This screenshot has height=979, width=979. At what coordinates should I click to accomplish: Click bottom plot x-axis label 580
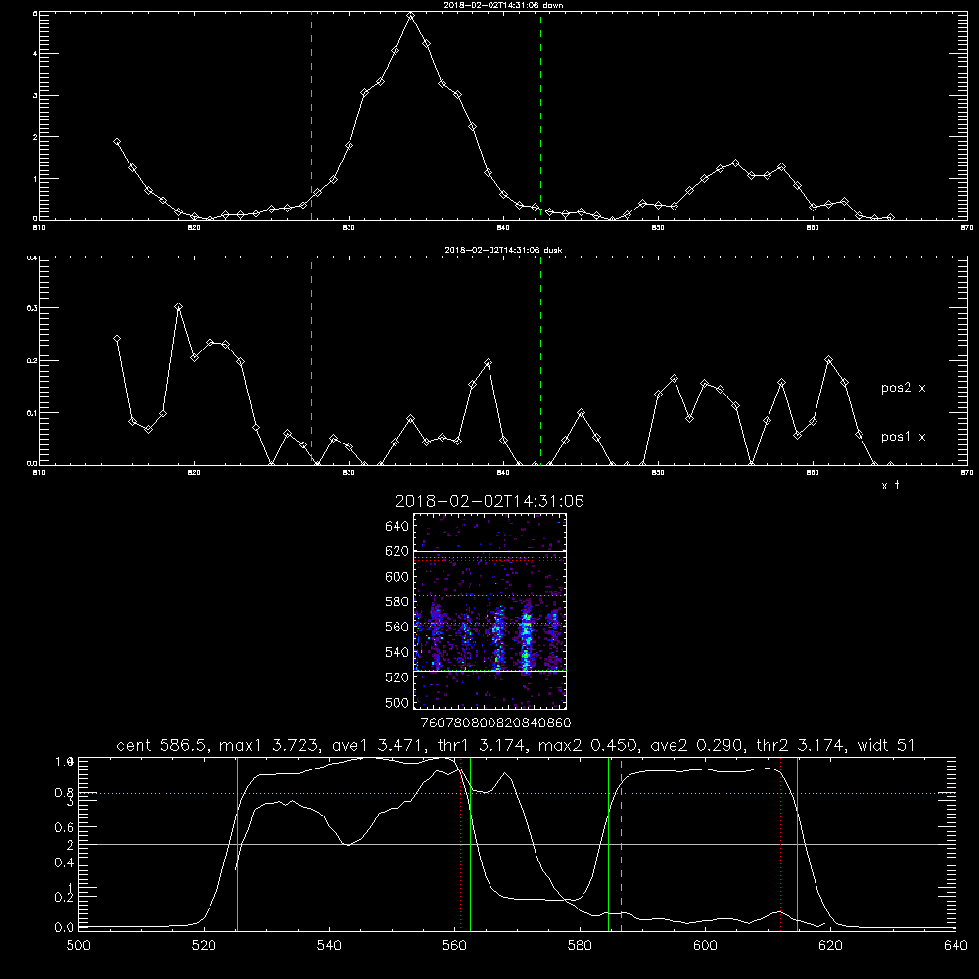click(x=580, y=945)
